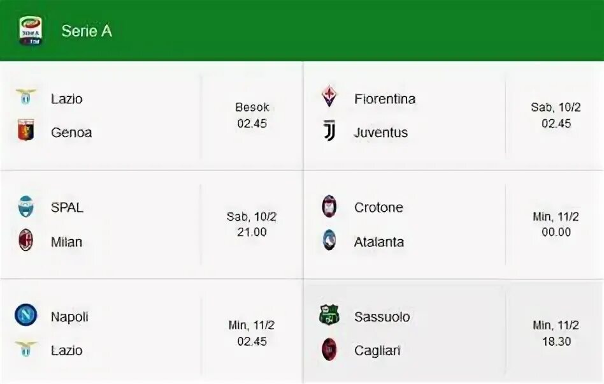
Task: Click the Juventus team name
Action: point(381,132)
